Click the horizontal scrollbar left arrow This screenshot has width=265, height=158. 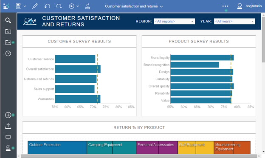click(x=19, y=156)
